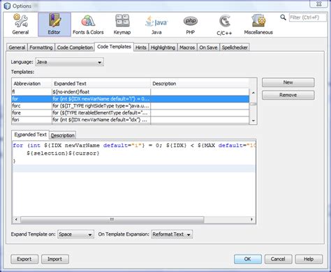Open the Java options category
The image size is (331, 272).
click(156, 24)
